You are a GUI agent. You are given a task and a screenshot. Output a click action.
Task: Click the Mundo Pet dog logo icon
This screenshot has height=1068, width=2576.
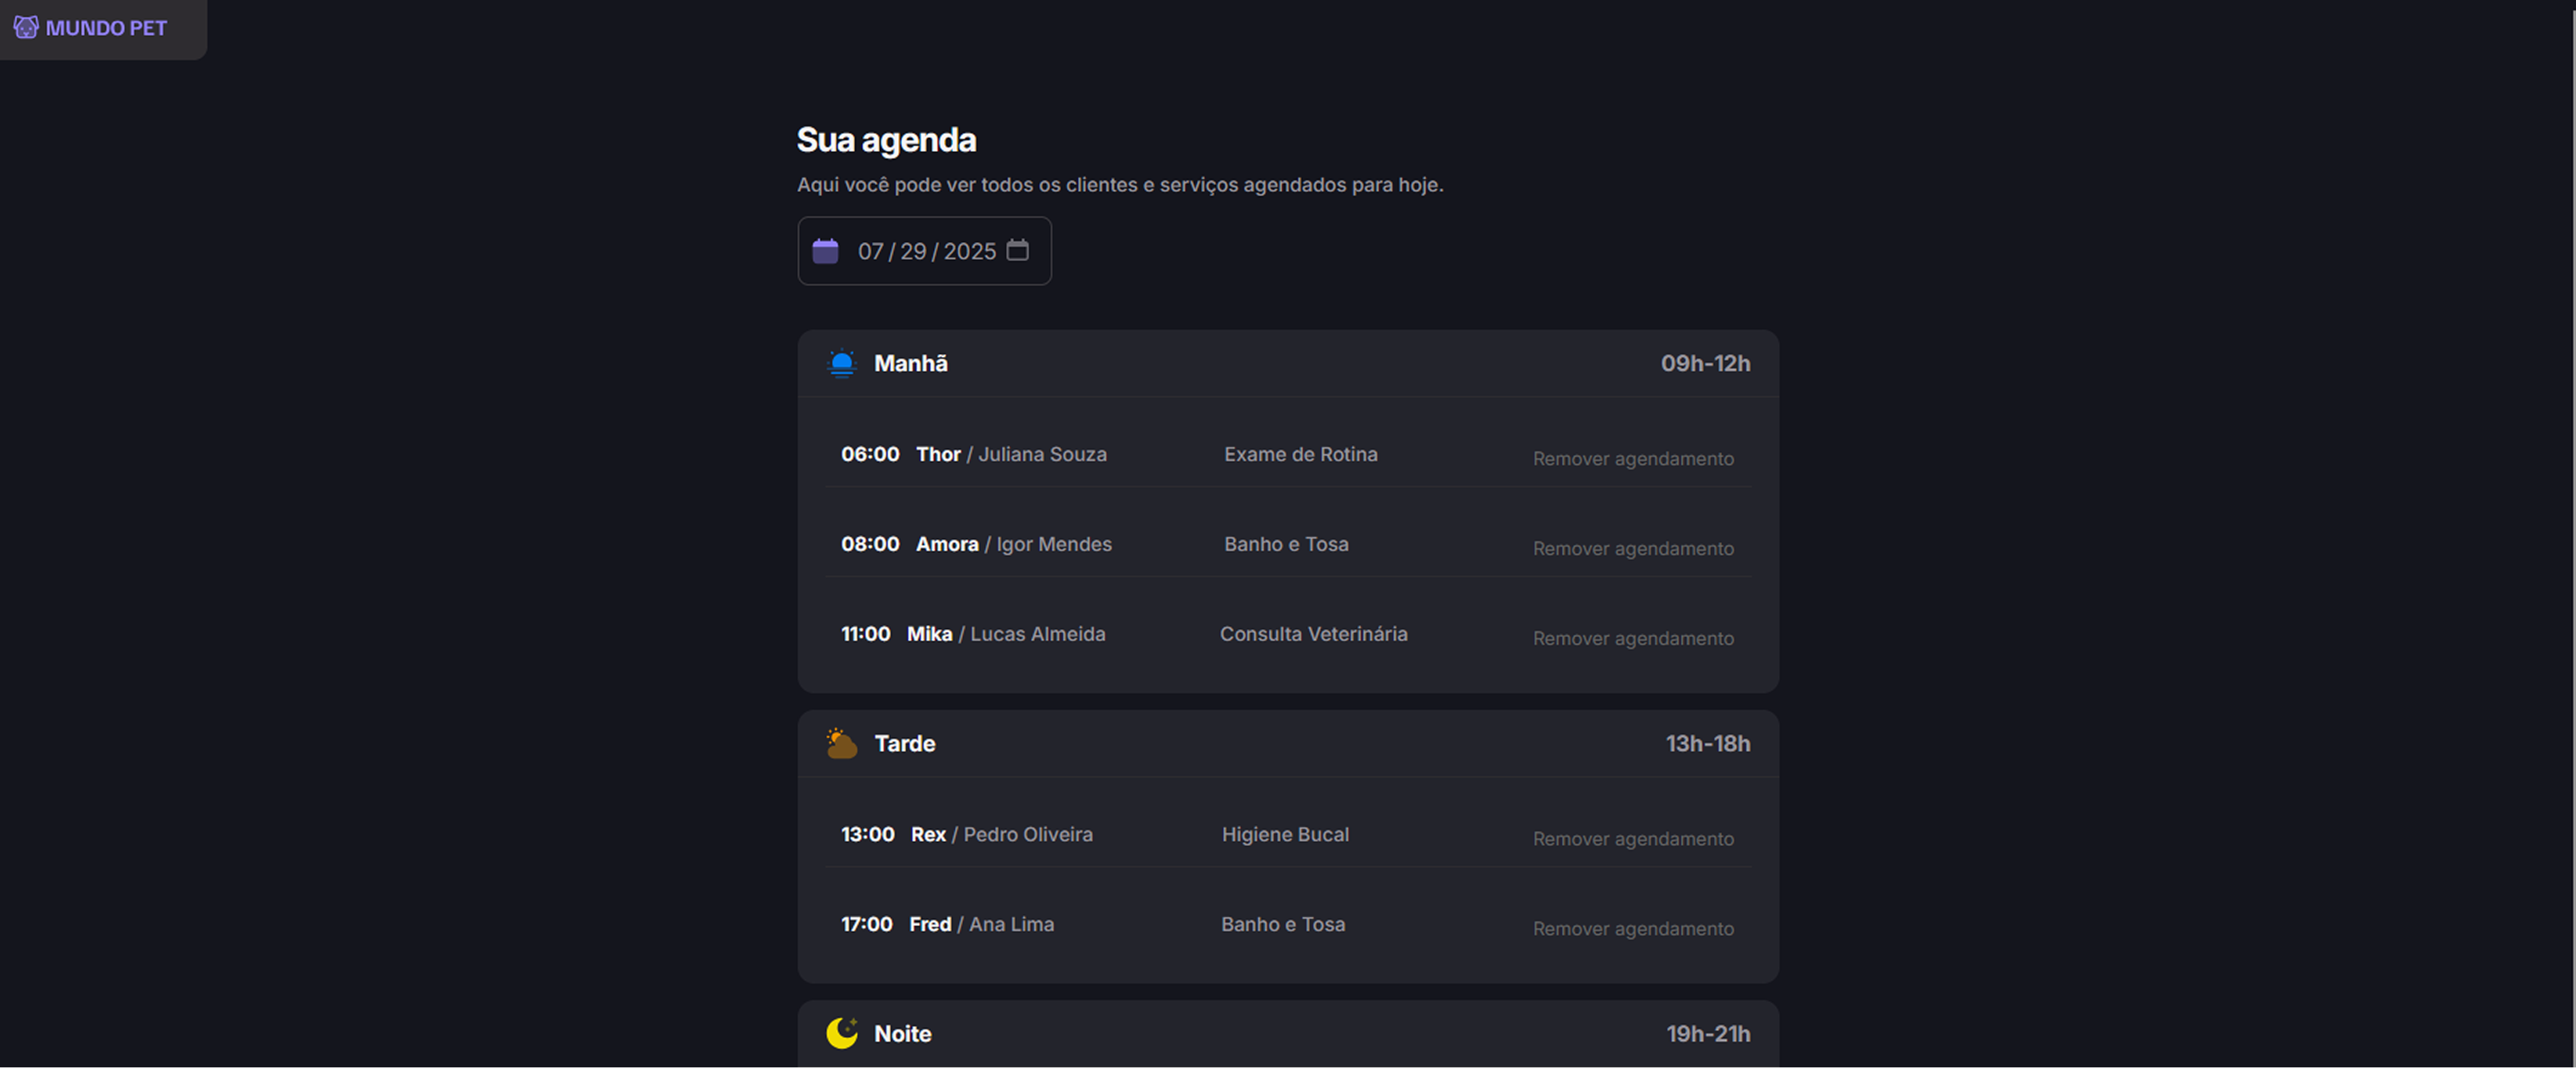26,27
